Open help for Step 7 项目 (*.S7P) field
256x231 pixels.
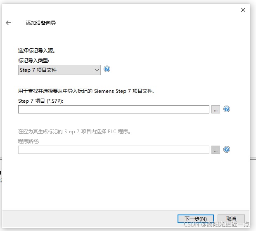227,109
